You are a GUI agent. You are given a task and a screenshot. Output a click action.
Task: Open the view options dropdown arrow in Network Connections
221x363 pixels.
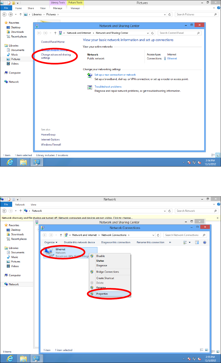[190, 242]
